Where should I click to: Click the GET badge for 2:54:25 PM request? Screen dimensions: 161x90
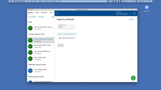coord(30,40)
